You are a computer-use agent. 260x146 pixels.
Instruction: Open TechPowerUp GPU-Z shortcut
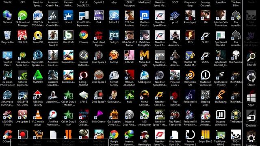tap(221, 134)
